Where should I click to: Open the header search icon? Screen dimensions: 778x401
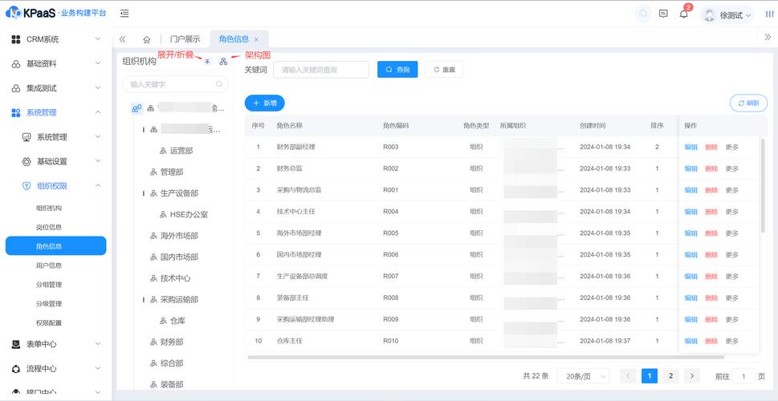(644, 14)
